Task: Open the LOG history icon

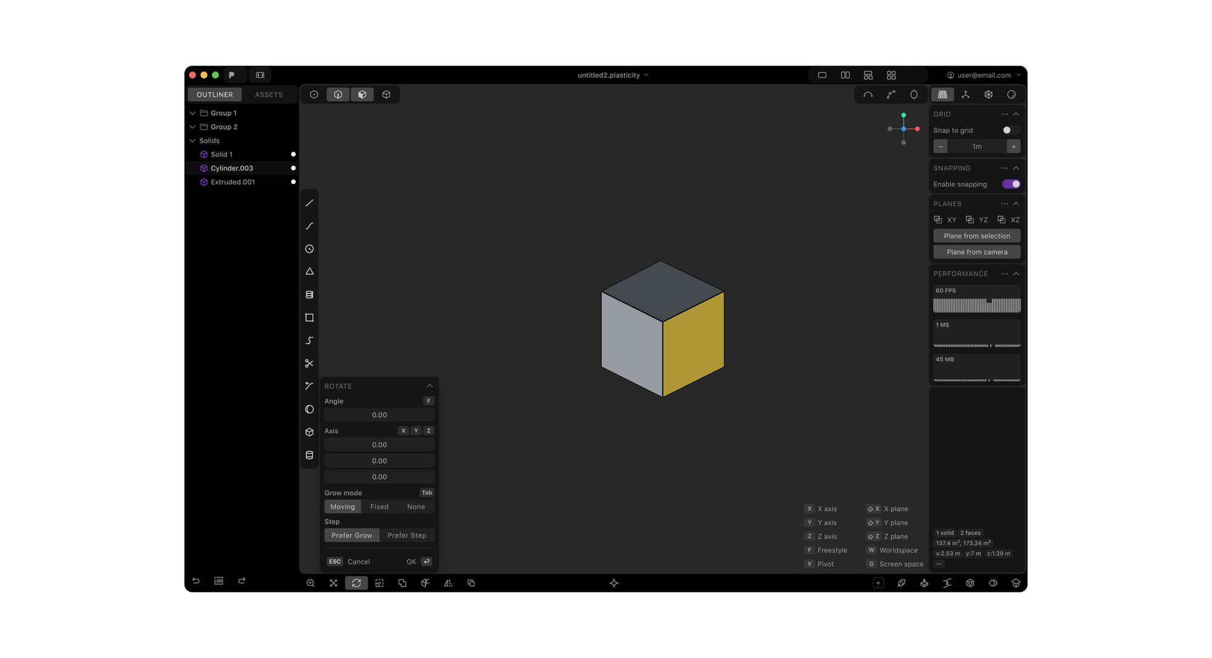Action: tap(219, 580)
